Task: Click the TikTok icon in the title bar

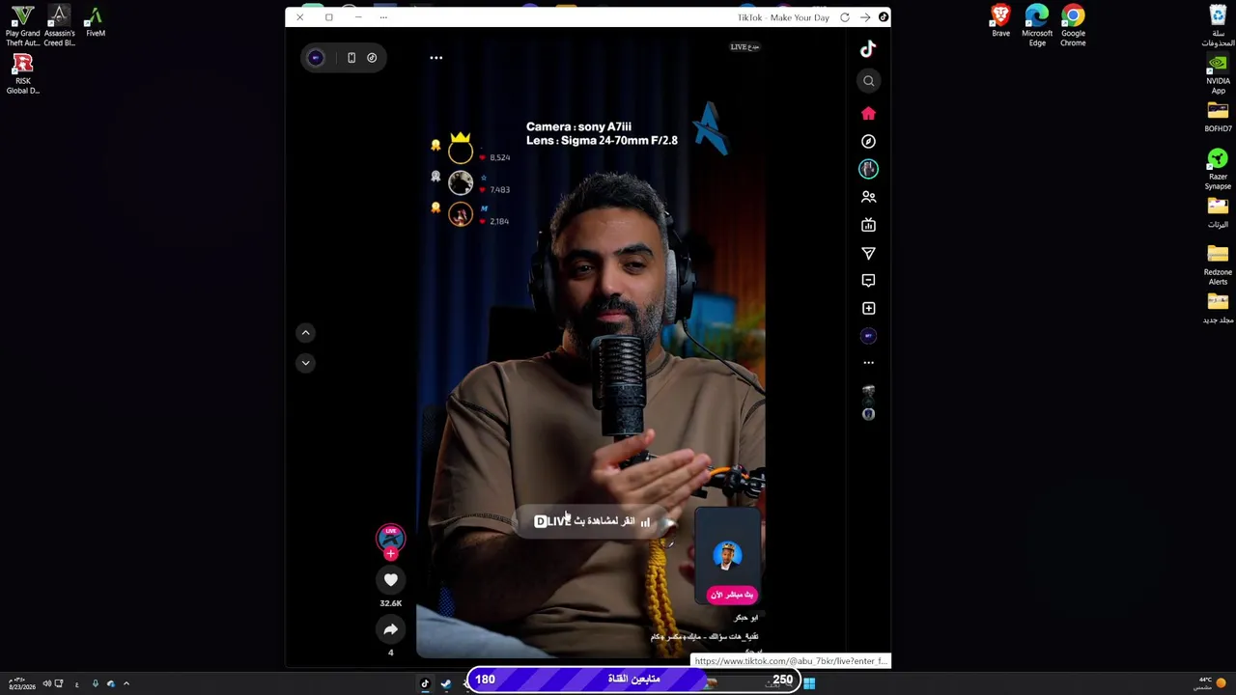Action: point(883,17)
